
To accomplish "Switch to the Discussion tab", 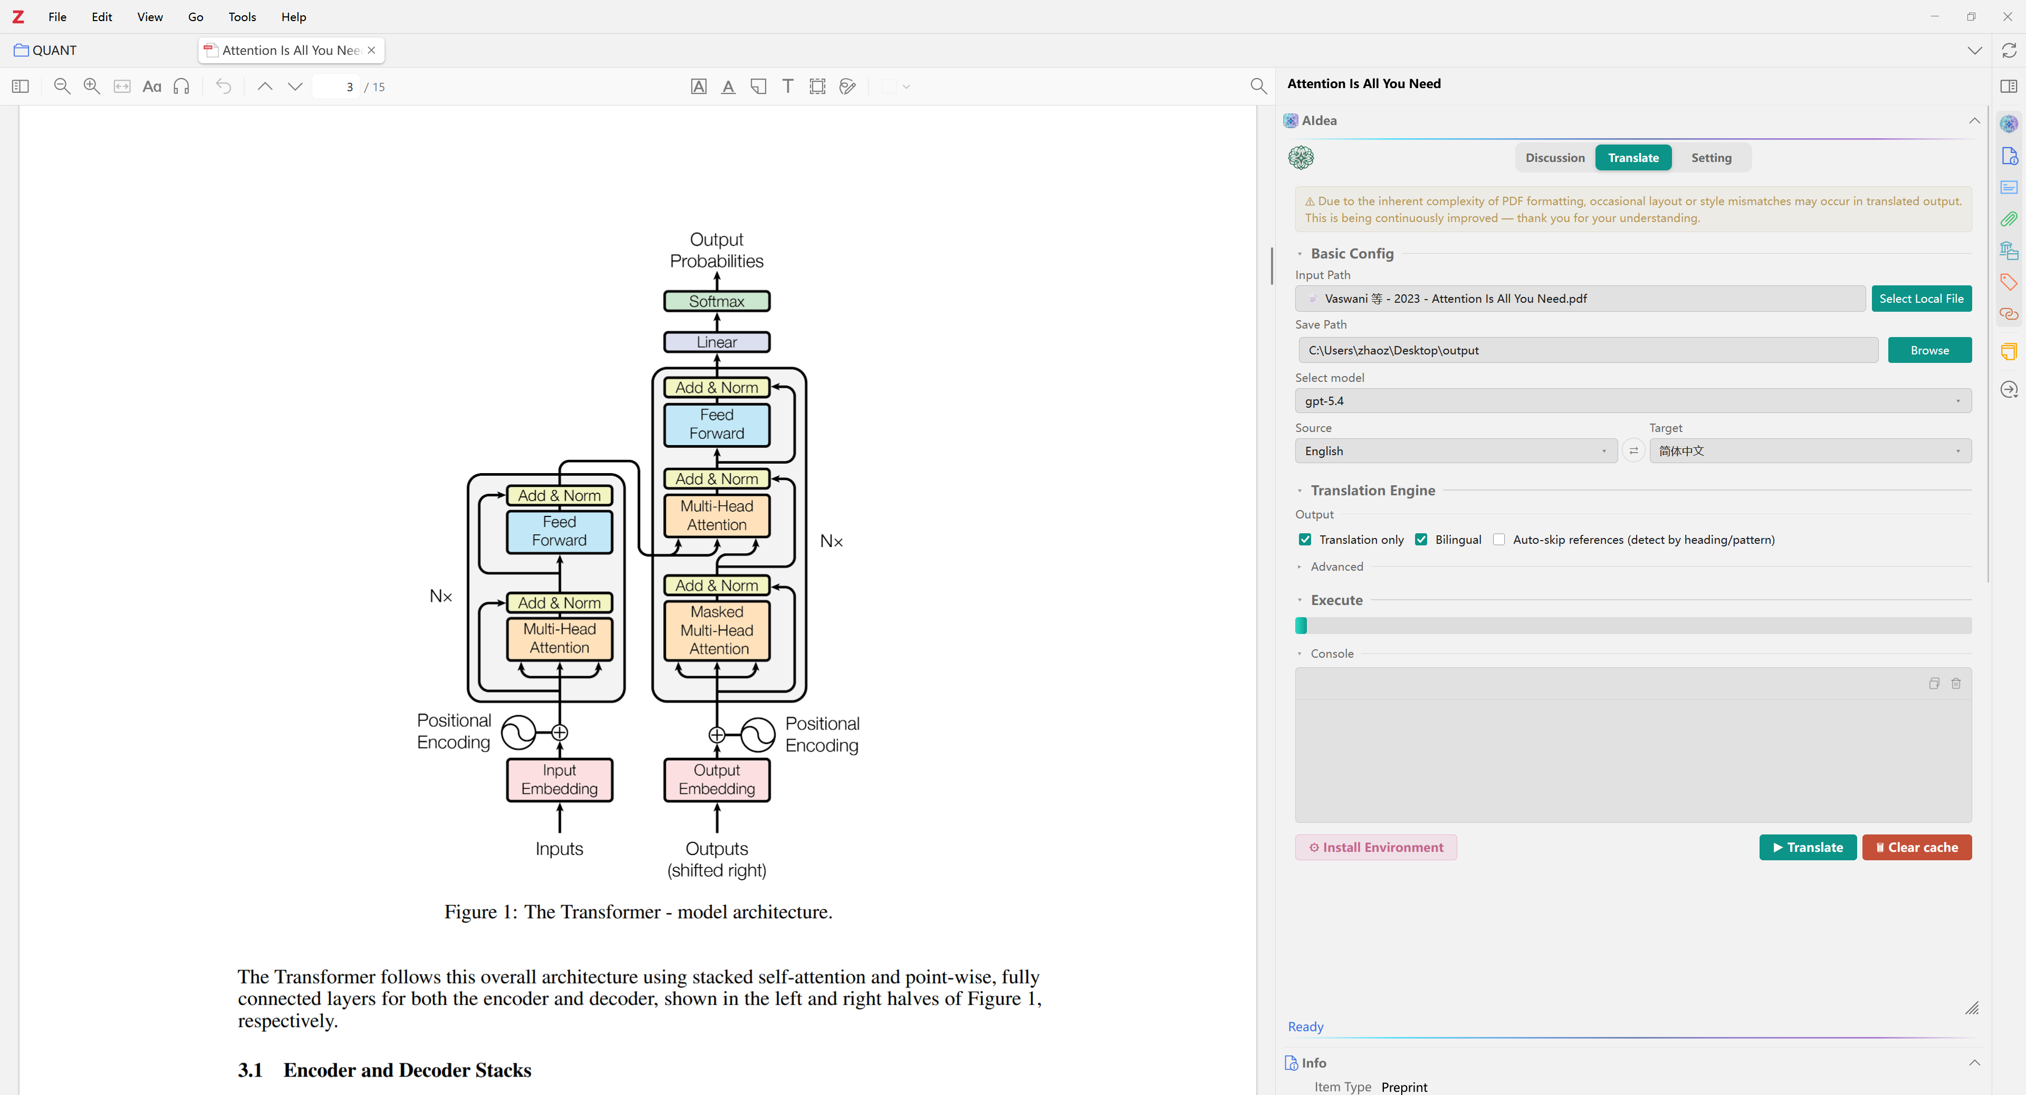I will coord(1555,157).
